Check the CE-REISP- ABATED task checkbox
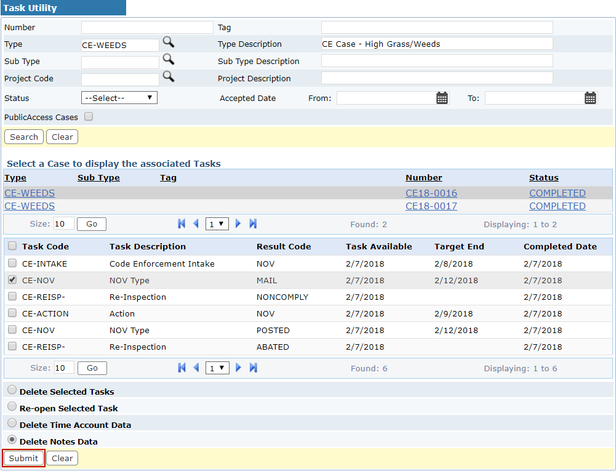 tap(12, 346)
